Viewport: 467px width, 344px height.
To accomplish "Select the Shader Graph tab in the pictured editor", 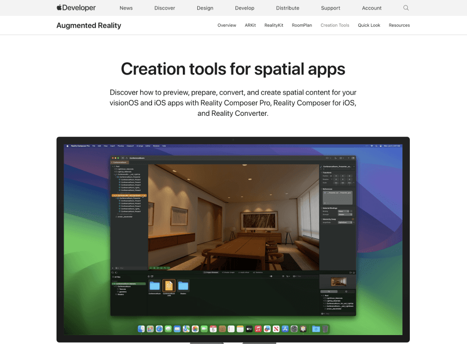I will 229,272.
